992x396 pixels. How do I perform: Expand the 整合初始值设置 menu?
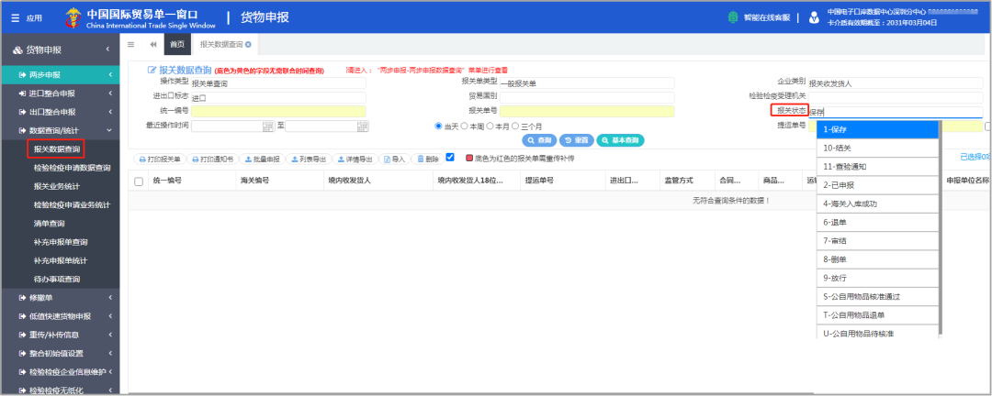pos(60,353)
